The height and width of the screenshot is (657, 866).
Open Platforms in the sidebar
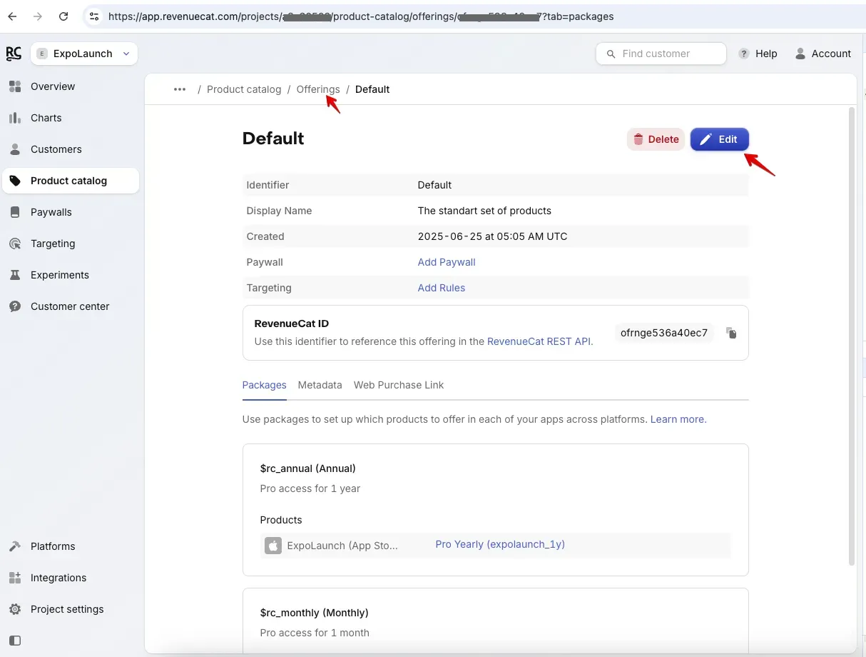[71, 546]
